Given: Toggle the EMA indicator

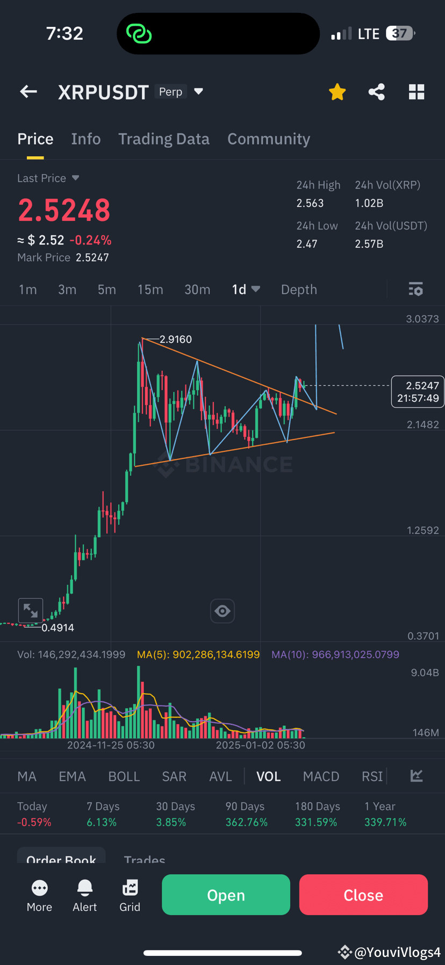Looking at the screenshot, I should pos(72,776).
